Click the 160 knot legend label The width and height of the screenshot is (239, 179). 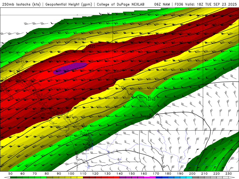[x=144, y=174]
